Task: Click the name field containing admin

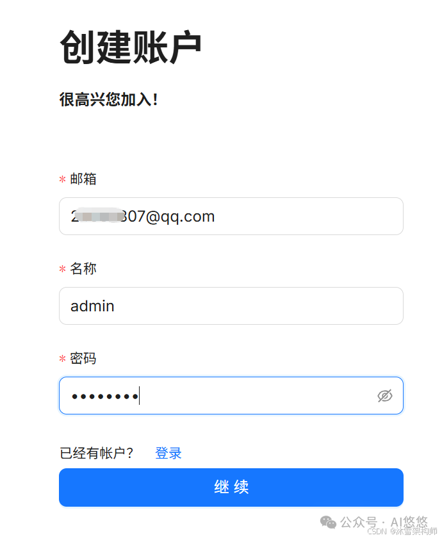Action: (231, 306)
